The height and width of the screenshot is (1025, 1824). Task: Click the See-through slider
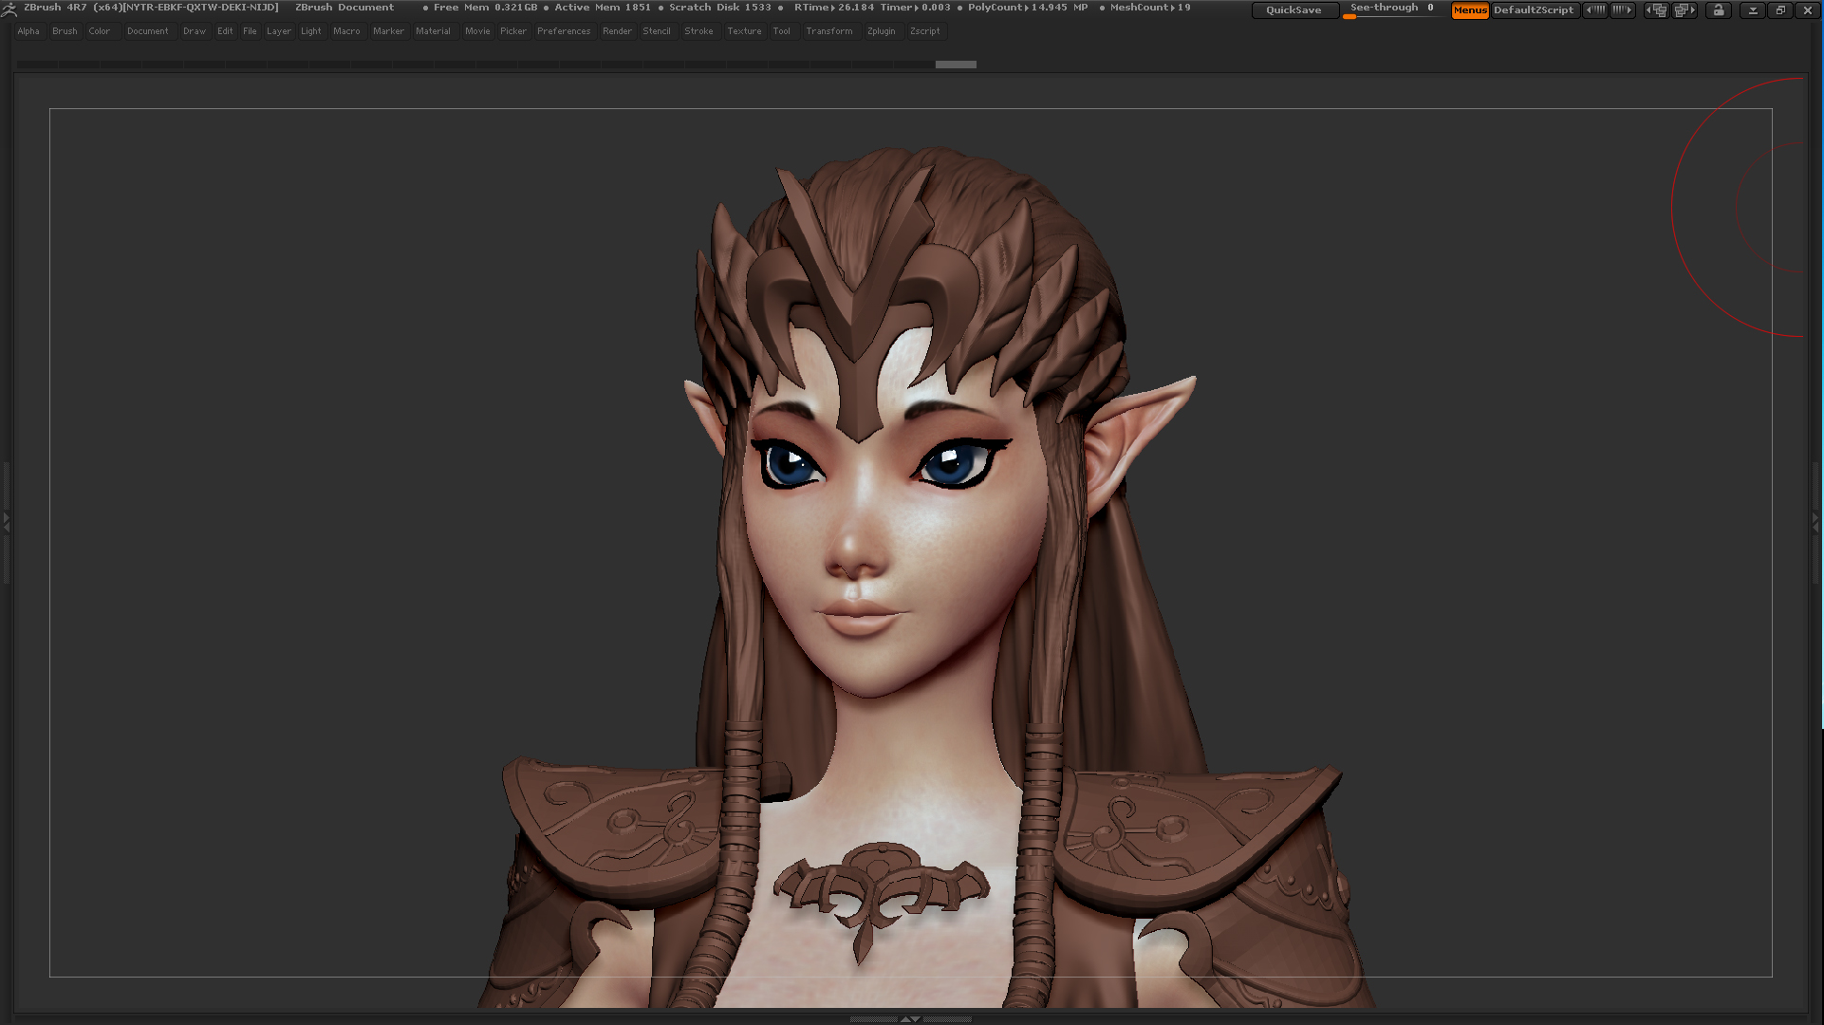coord(1392,9)
